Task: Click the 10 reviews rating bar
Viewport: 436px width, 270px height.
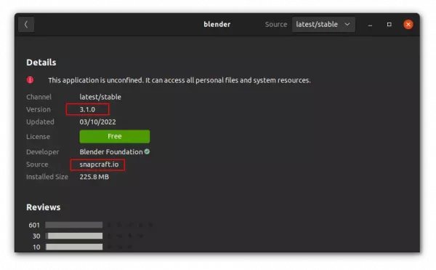Action: 74,247
